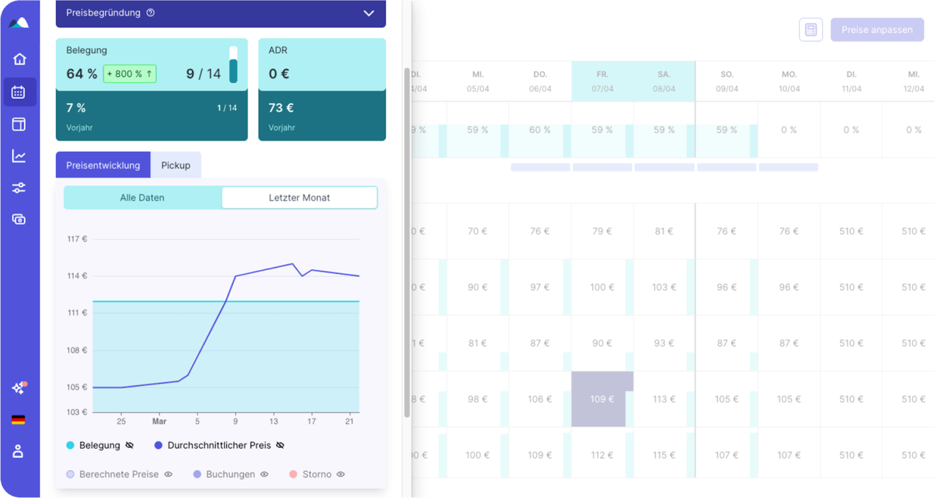Select the Alle Daten range

[142, 197]
